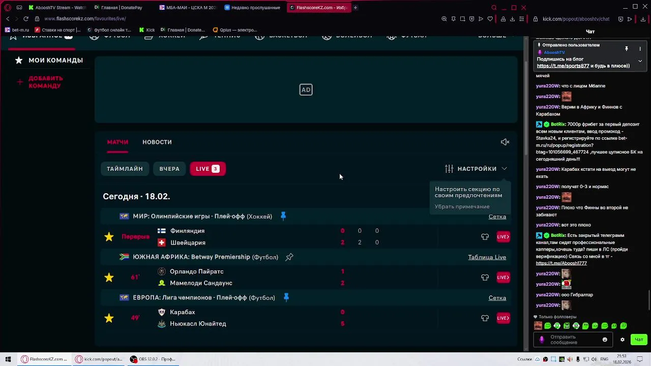Viewport: 651px width, 366px height.
Task: Open Футбол онлайн bookmark
Action: coord(109,30)
